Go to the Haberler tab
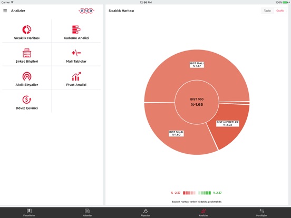291x218 pixels. pyautogui.click(x=87, y=212)
